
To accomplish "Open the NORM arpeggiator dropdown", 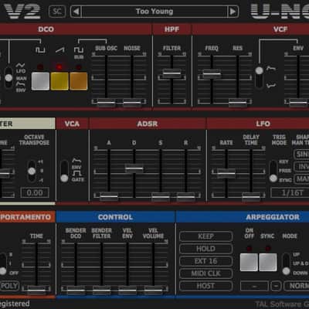I will pos(297,286).
